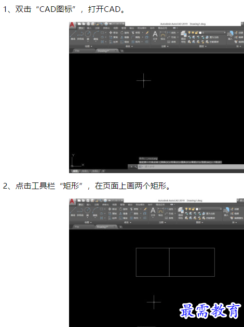Click the Rotate tool in the first AutoCAD screenshot
Image resolution: width=244 pixels, height=327 pixels.
click(125, 33)
